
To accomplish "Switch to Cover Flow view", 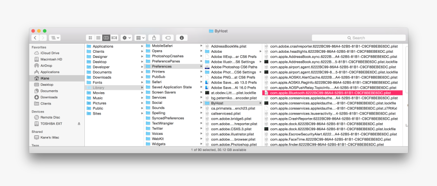I will [114, 38].
